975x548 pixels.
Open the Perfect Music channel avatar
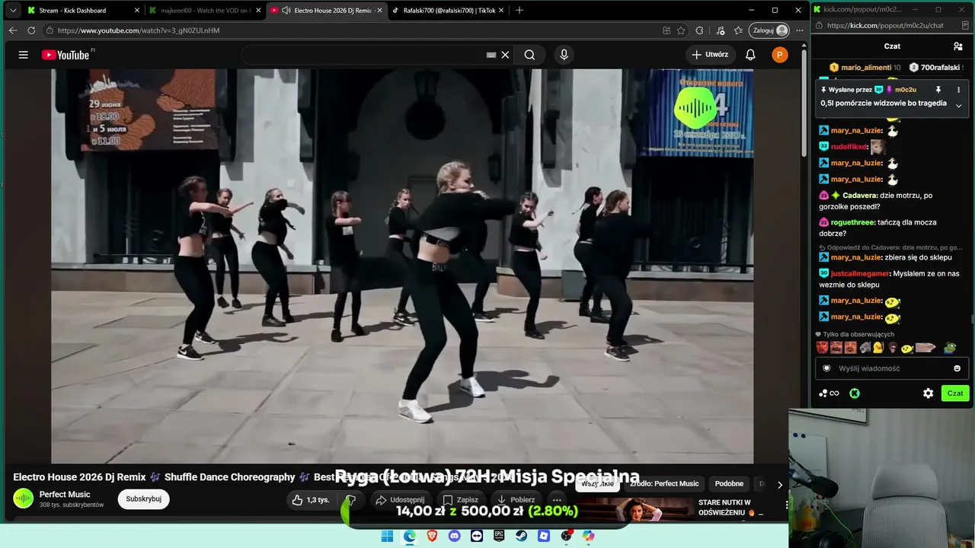pos(24,499)
